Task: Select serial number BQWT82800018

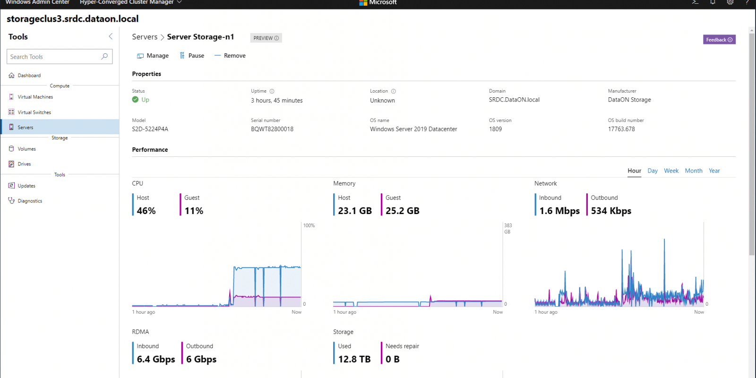Action: (272, 129)
